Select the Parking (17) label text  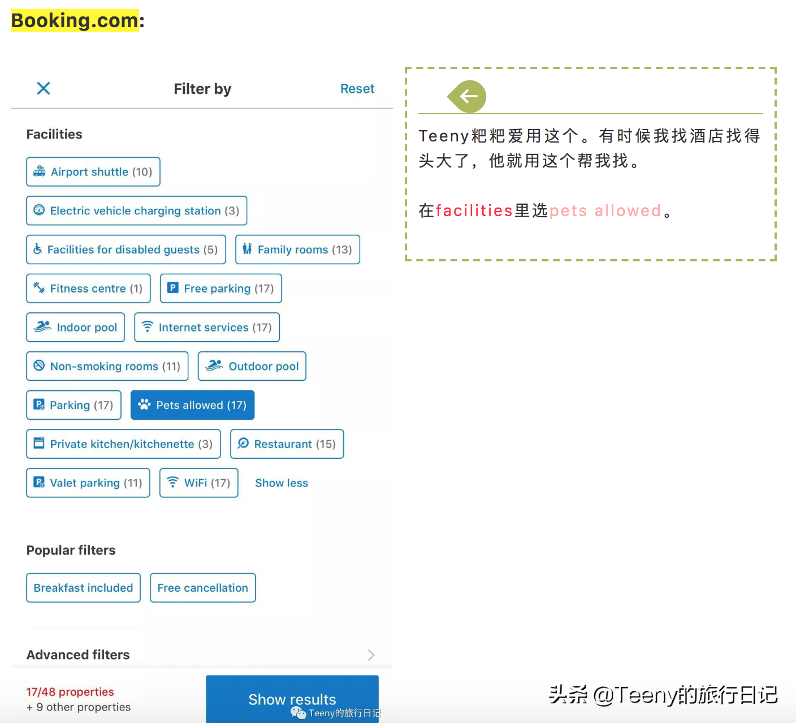[x=81, y=405]
